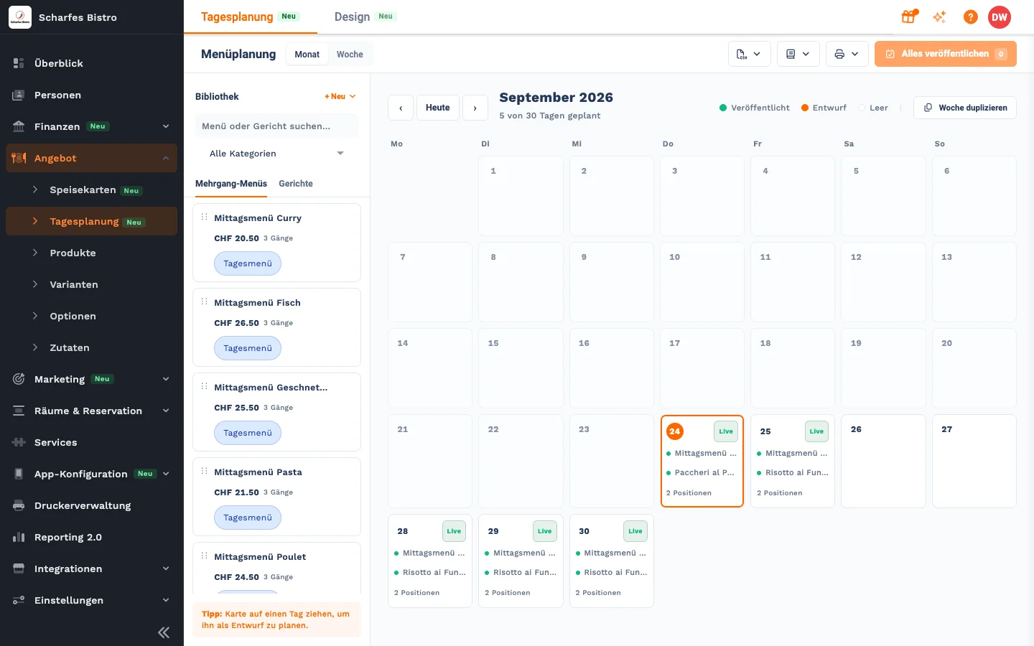
Task: Select Mehrgang-Menüs library tab
Action: click(231, 184)
